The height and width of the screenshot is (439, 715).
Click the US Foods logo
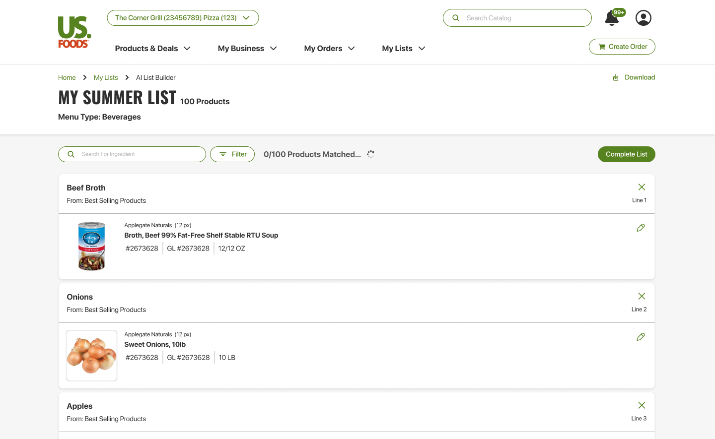[73, 31]
